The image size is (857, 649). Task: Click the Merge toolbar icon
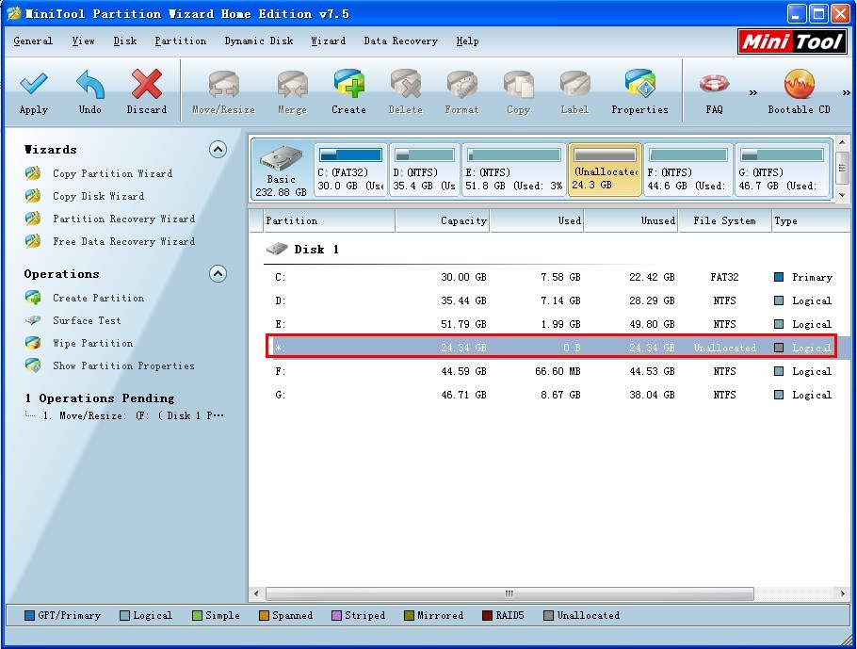[x=292, y=92]
